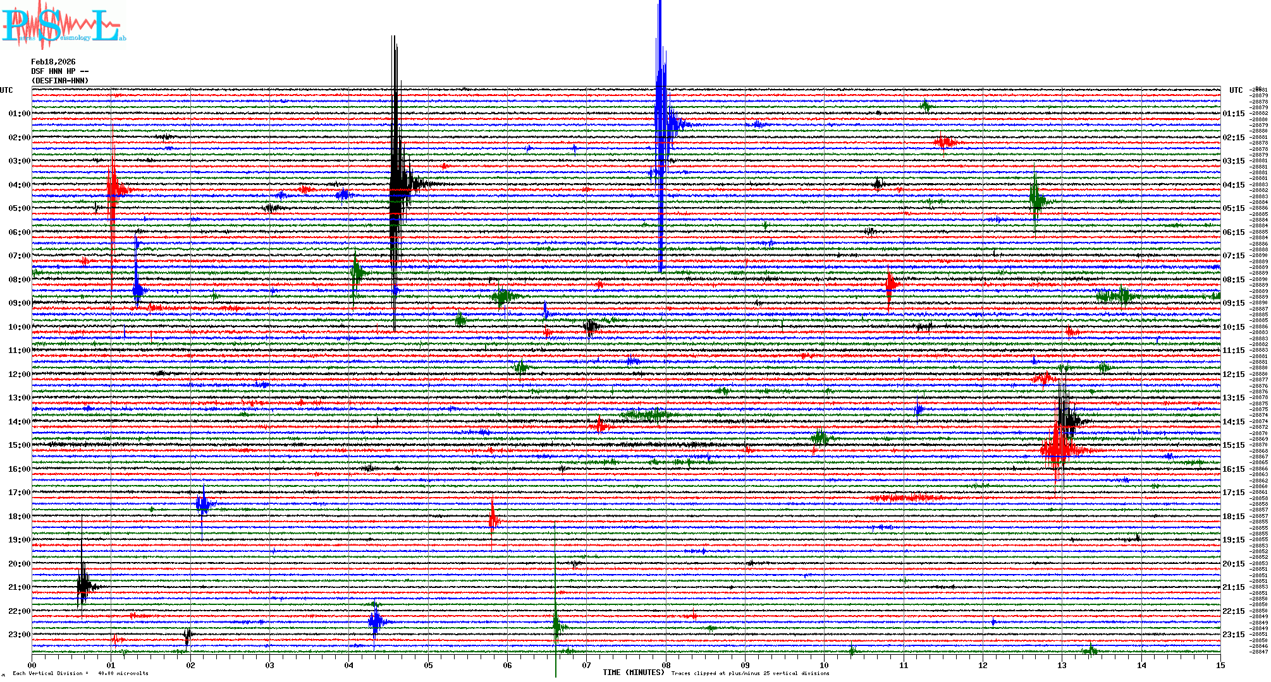Click the DSF HNN HP station label
Viewport: 1271px width, 682px height.
[59, 71]
